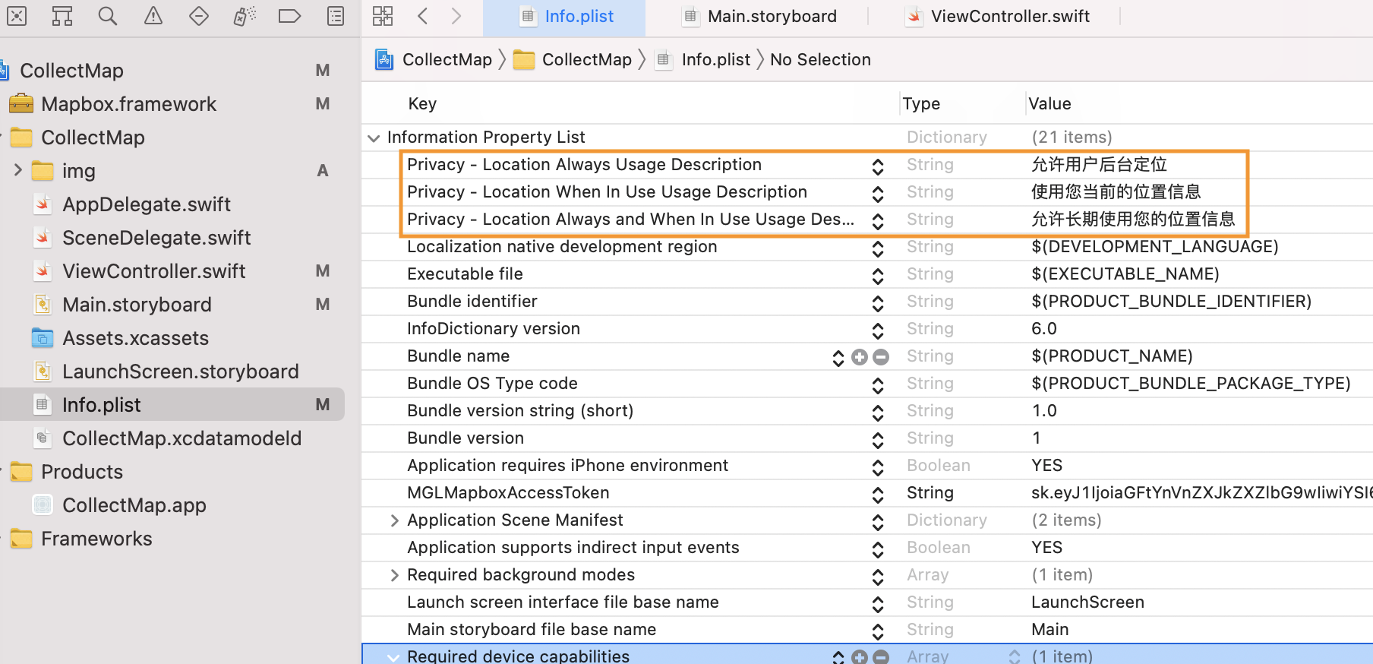Open type stepper for Required device capabilities
The width and height of the screenshot is (1373, 664).
1015,656
